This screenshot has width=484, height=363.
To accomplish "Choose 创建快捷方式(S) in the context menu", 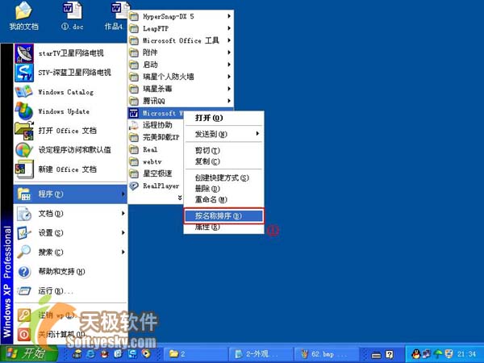I will click(223, 177).
